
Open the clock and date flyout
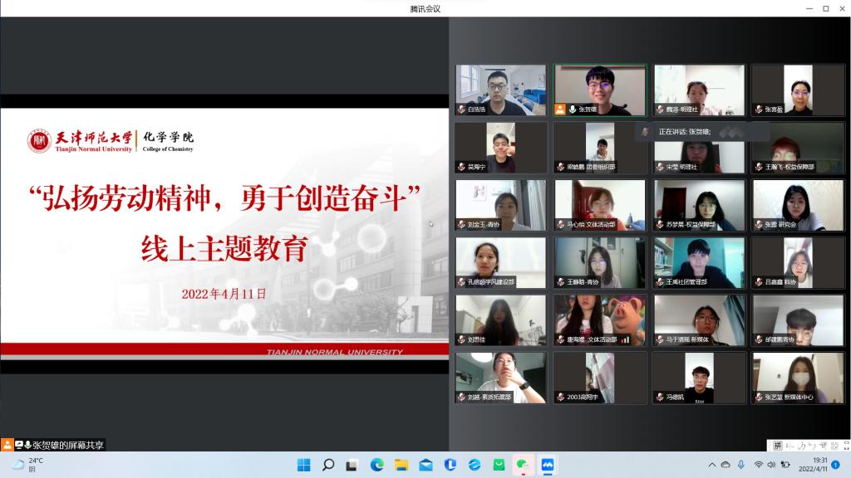point(813,465)
